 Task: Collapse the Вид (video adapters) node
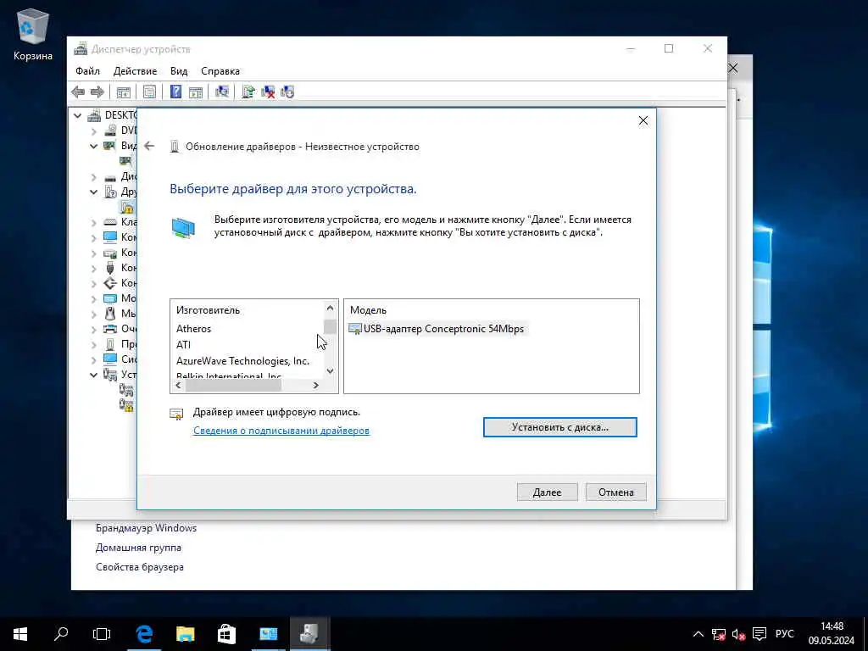pyautogui.click(x=93, y=146)
